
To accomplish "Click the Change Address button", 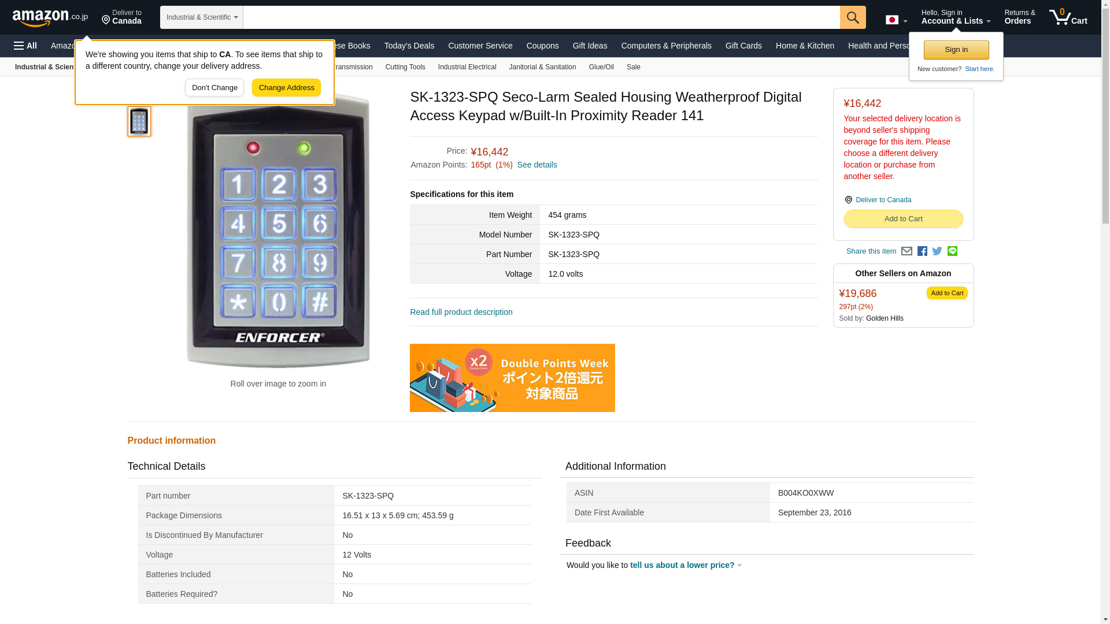I will (286, 88).
